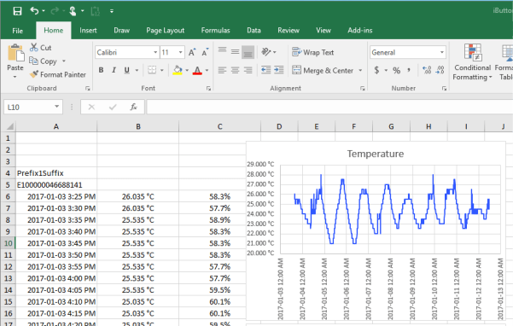
Task: Open the Formulas tab
Action: click(215, 31)
